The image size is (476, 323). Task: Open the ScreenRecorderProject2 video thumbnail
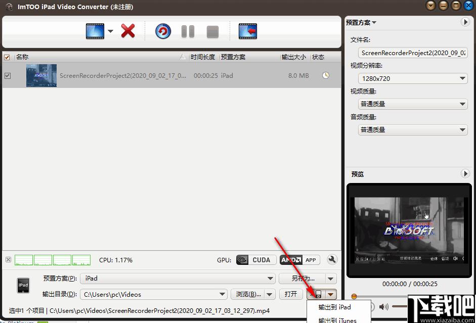41,75
